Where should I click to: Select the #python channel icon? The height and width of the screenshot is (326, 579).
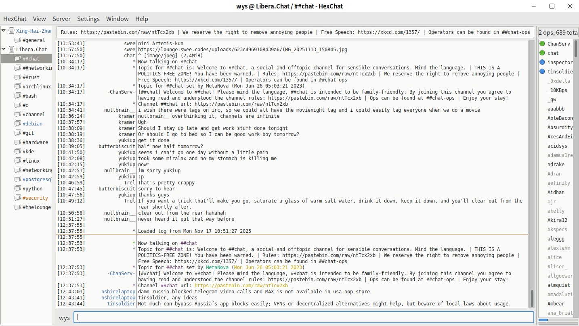point(18,188)
